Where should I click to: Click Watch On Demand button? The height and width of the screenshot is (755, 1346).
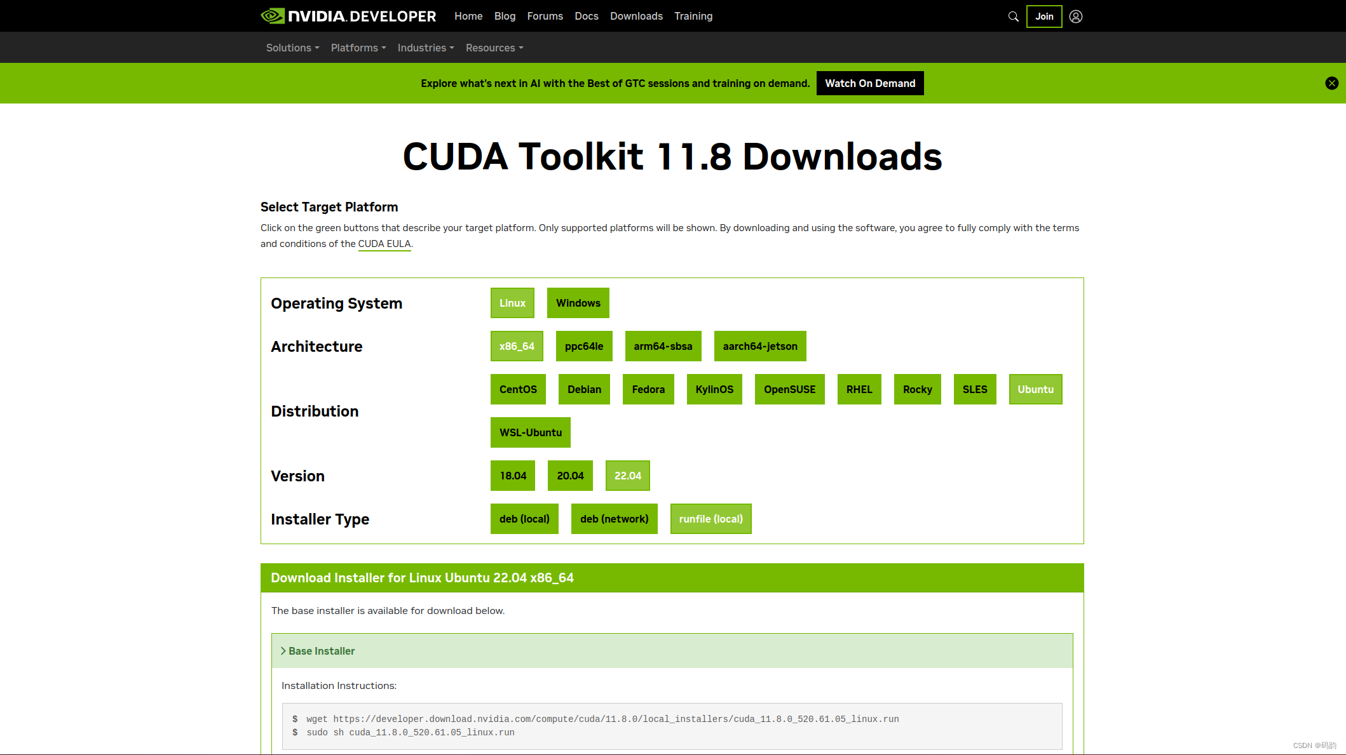(x=870, y=83)
